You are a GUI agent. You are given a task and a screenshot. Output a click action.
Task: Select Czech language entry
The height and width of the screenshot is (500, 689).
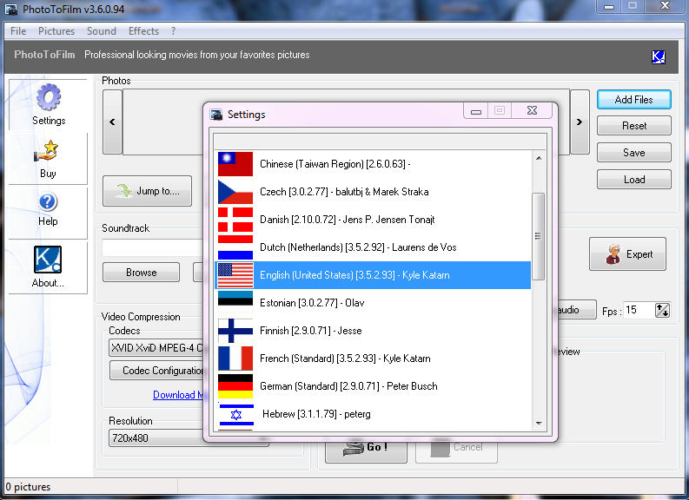[373, 191]
